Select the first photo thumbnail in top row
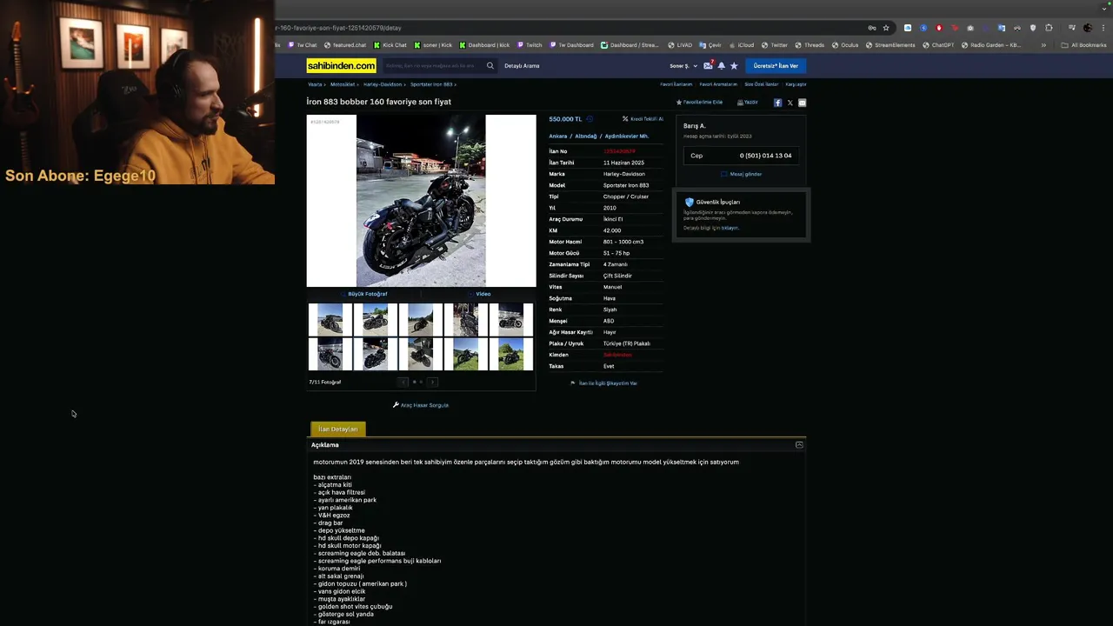 coord(330,320)
